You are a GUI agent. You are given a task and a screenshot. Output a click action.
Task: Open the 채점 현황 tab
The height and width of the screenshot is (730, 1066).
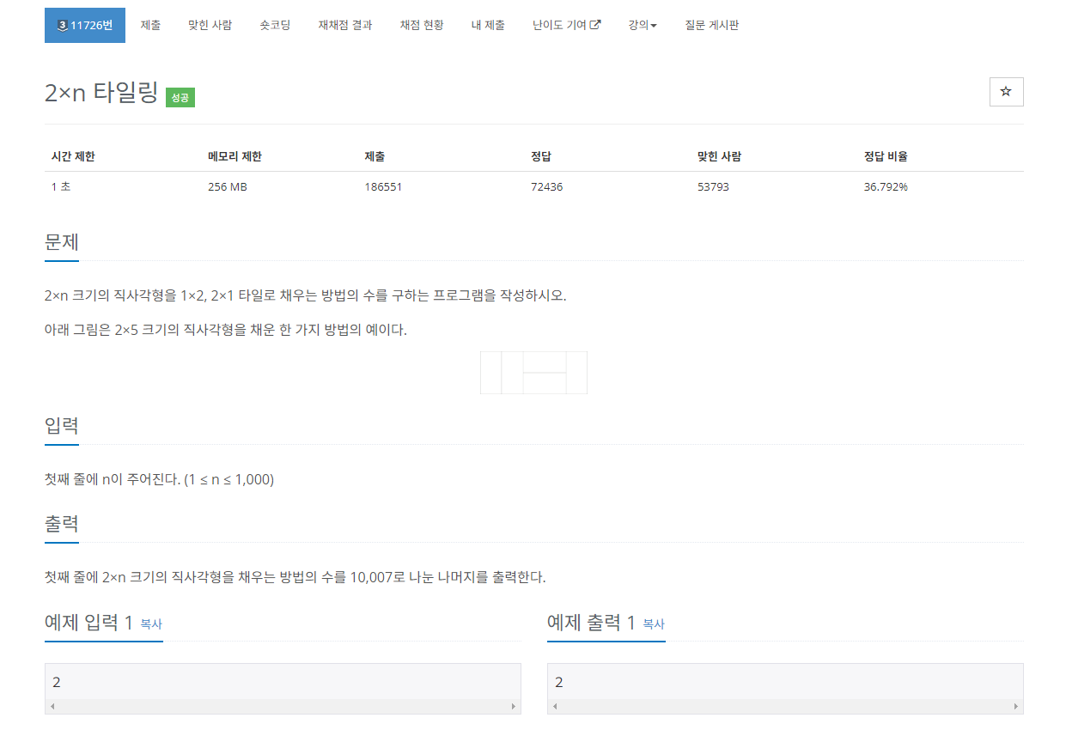pyautogui.click(x=422, y=25)
